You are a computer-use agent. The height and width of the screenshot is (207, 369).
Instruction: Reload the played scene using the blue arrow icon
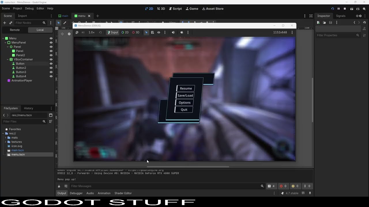click(x=332, y=9)
